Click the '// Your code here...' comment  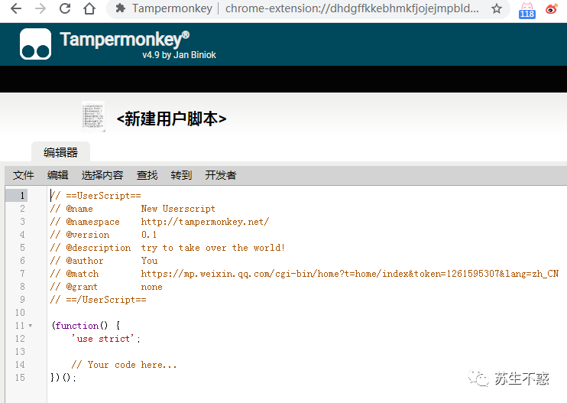[x=124, y=365]
